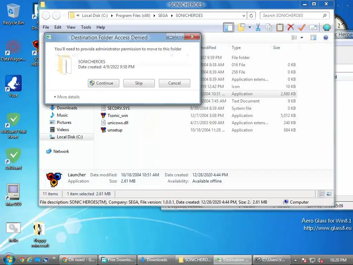Open the Vuze desktop shortcut
Viewport: 353px width, 265px height.
[x=13, y=86]
